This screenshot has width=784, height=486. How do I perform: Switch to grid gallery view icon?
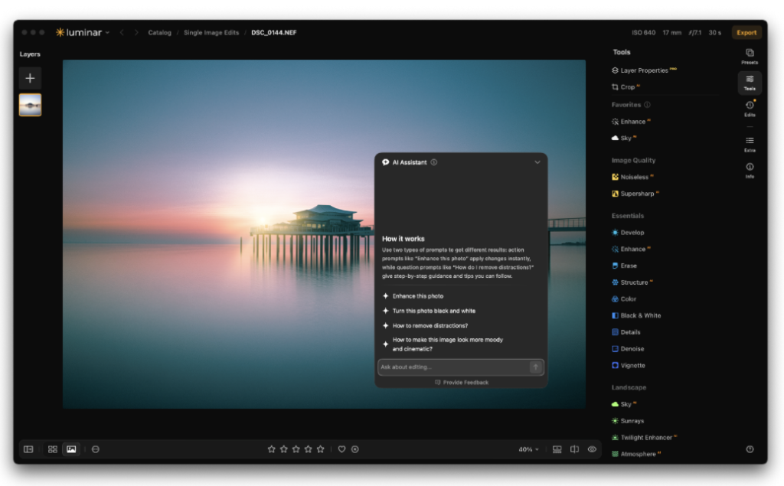pos(53,449)
